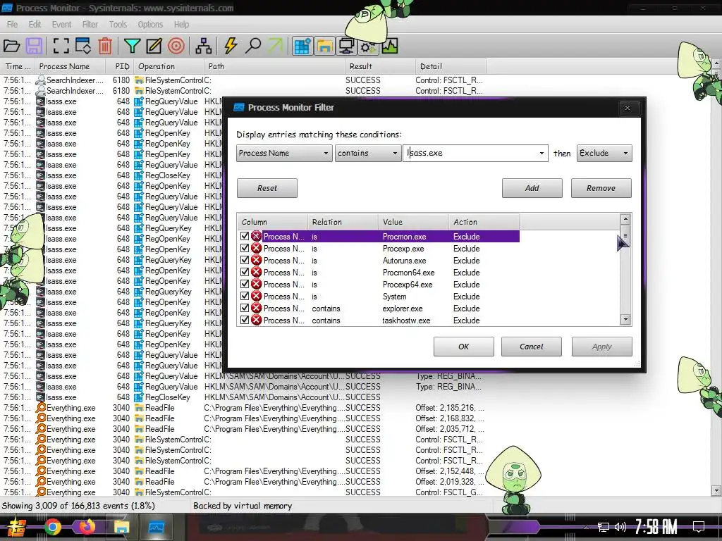722x541 pixels.
Task: Launch Google Chrome from the taskbar
Action: click(x=53, y=527)
